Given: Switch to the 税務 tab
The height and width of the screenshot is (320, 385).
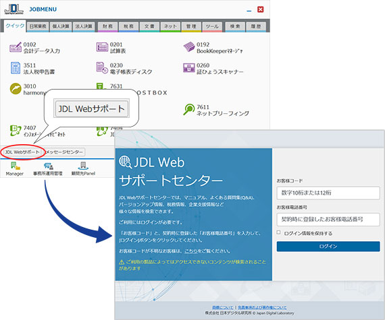Looking at the screenshot, I should [x=129, y=26].
